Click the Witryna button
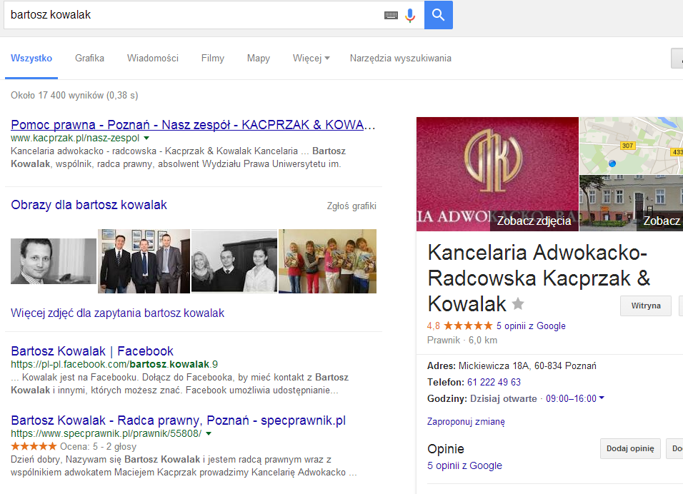Image resolution: width=683 pixels, height=494 pixels. click(x=646, y=306)
